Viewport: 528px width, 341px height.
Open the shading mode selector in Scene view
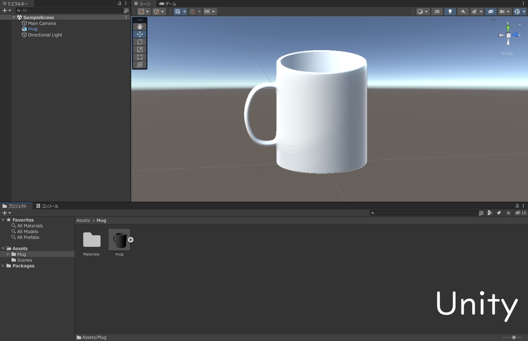[x=420, y=11]
